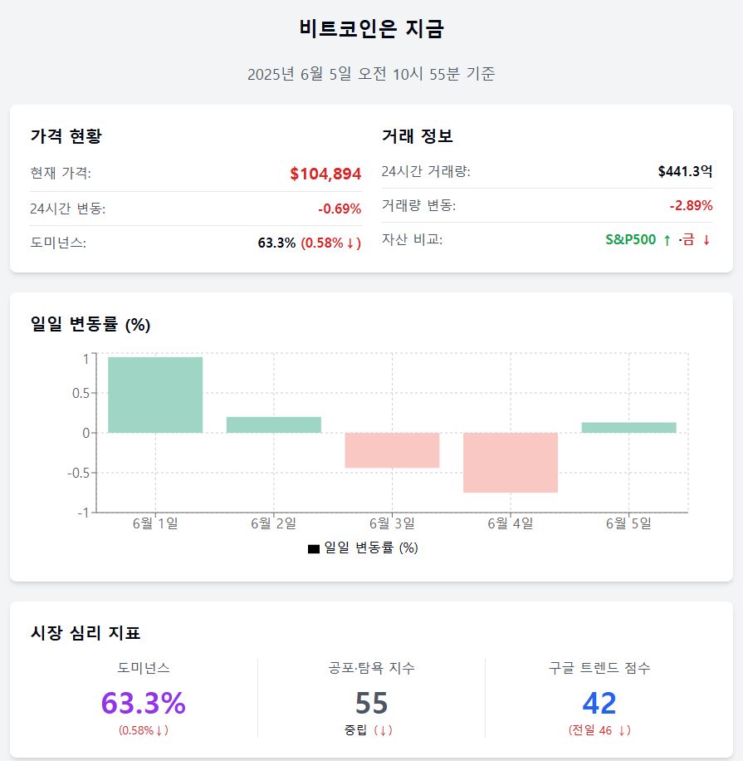The width and height of the screenshot is (743, 761).
Task: Click the -2.89% 거래량 변동 value
Action: [x=691, y=206]
